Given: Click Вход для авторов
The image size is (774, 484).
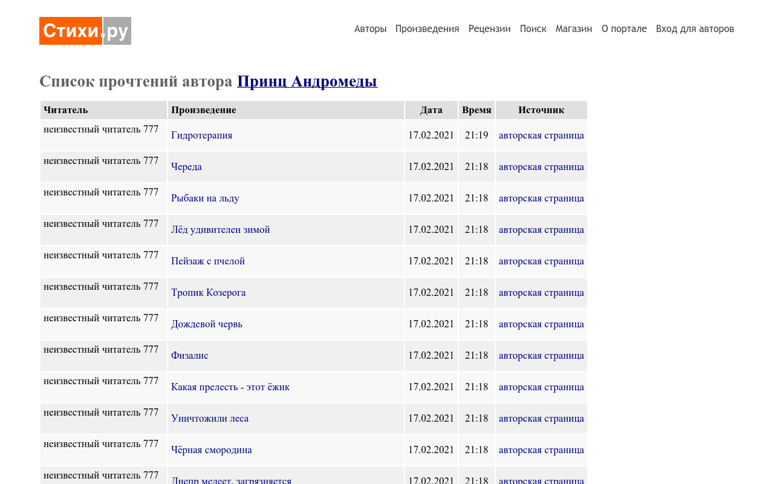Looking at the screenshot, I should pos(695,28).
